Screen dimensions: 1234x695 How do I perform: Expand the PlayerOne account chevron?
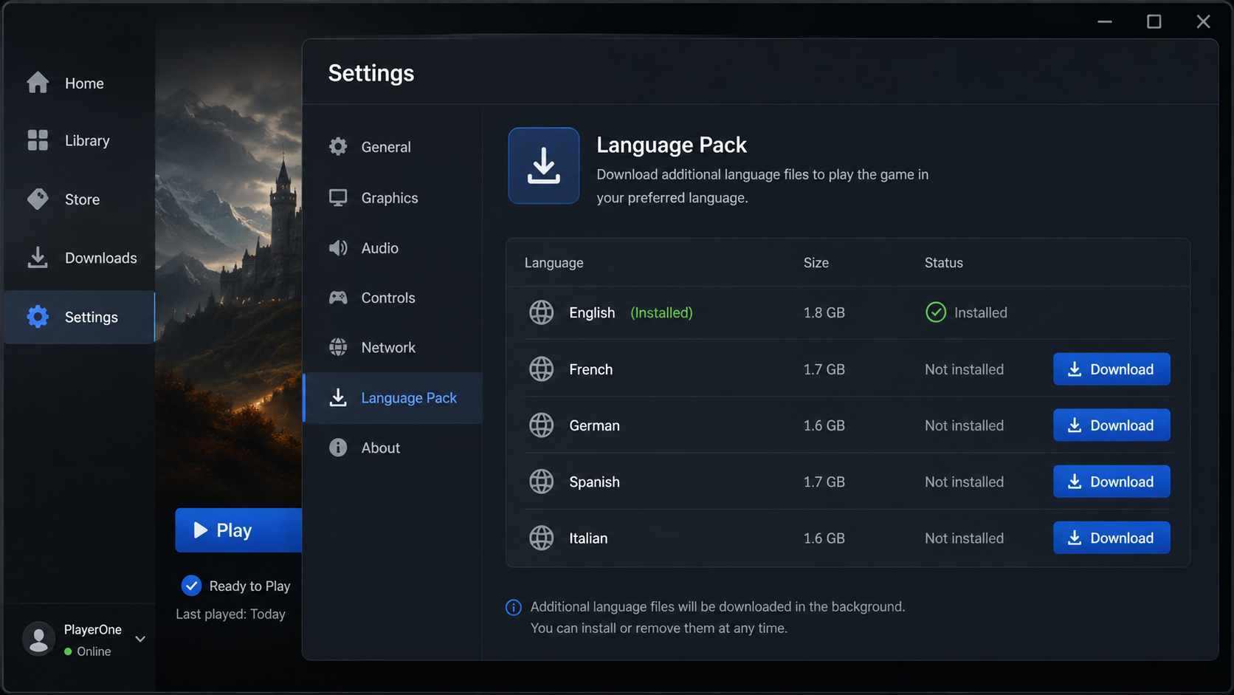click(140, 639)
